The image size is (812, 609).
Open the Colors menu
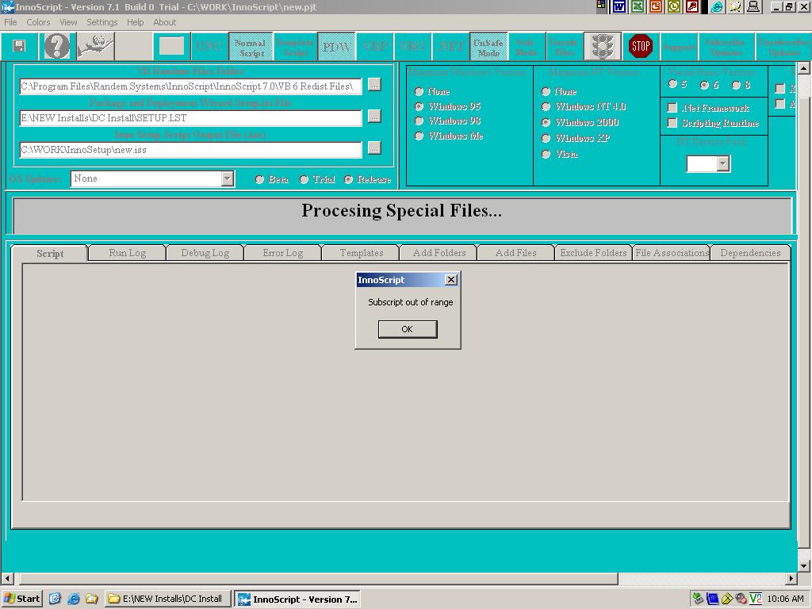pos(38,22)
